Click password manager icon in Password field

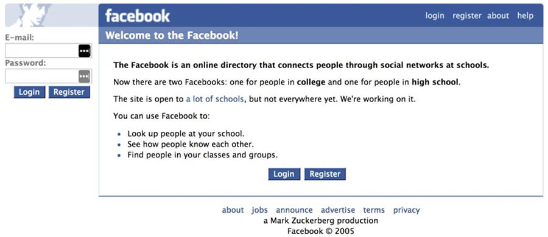coord(84,76)
